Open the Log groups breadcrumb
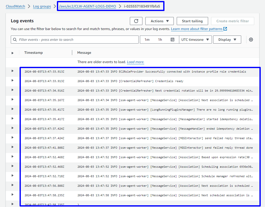 42,6
